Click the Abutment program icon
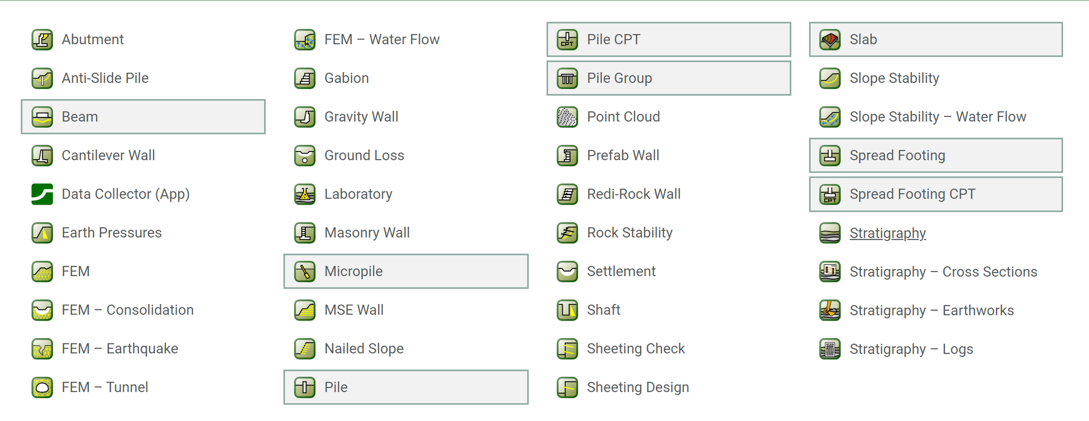Image resolution: width=1089 pixels, height=421 pixels. [x=42, y=40]
